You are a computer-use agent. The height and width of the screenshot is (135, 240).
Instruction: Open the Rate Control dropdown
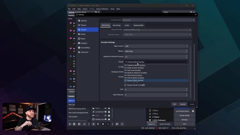click(156, 46)
